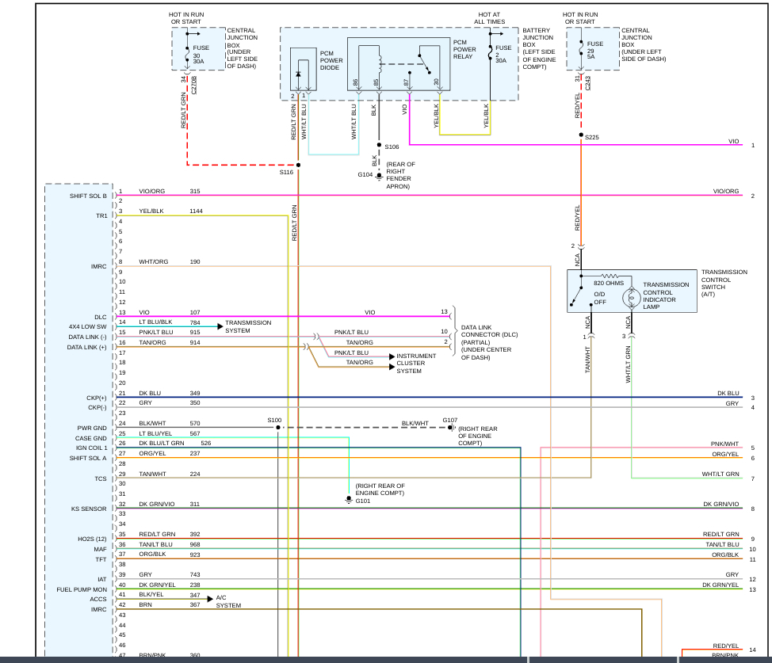Click the IAT pin label
The width and height of the screenshot is (772, 663).
click(x=102, y=579)
